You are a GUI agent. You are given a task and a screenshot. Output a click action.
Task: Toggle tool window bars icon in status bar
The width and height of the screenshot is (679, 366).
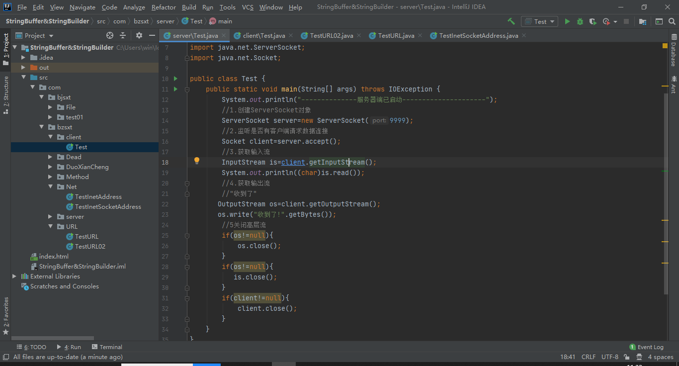pos(5,357)
